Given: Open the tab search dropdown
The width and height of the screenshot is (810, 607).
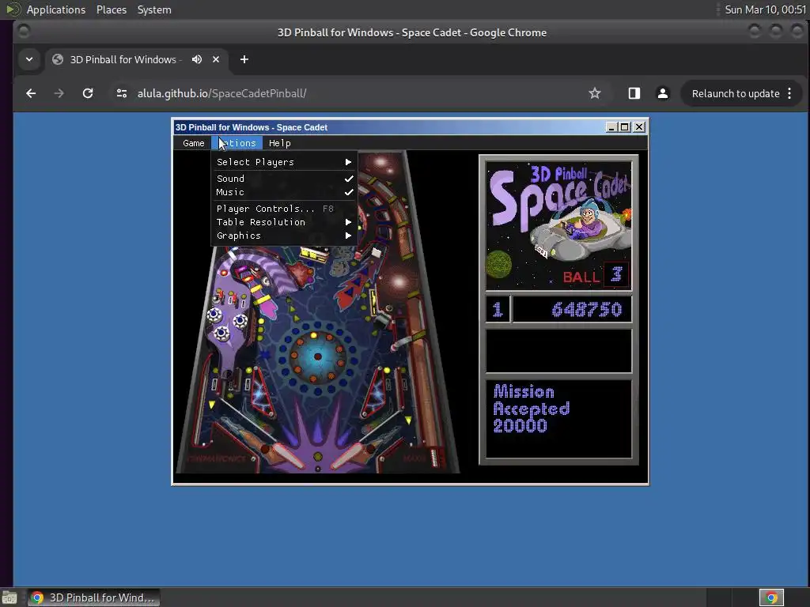Looking at the screenshot, I should tap(28, 59).
